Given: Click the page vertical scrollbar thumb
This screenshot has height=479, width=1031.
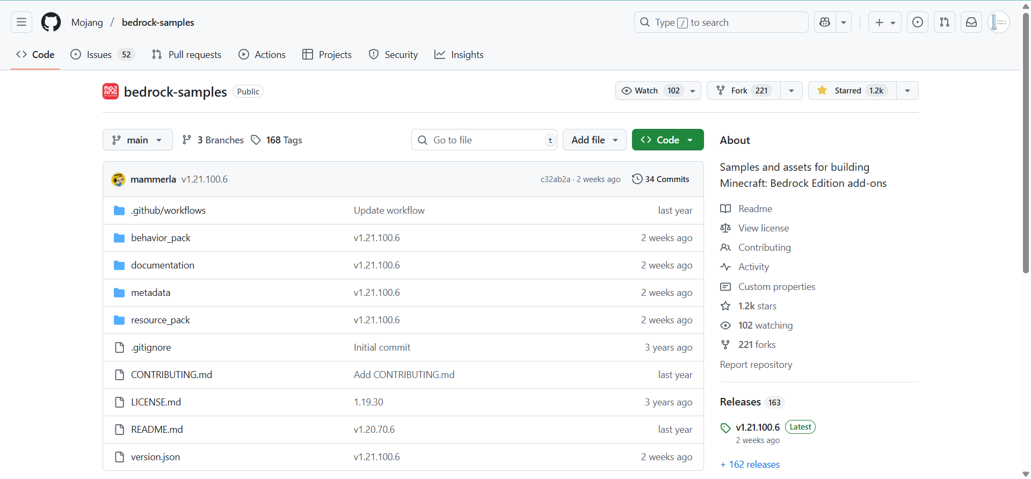Looking at the screenshot, I should [x=1026, y=142].
